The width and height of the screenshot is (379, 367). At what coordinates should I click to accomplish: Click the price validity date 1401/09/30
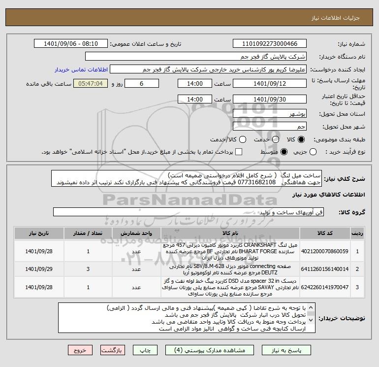click(x=270, y=100)
